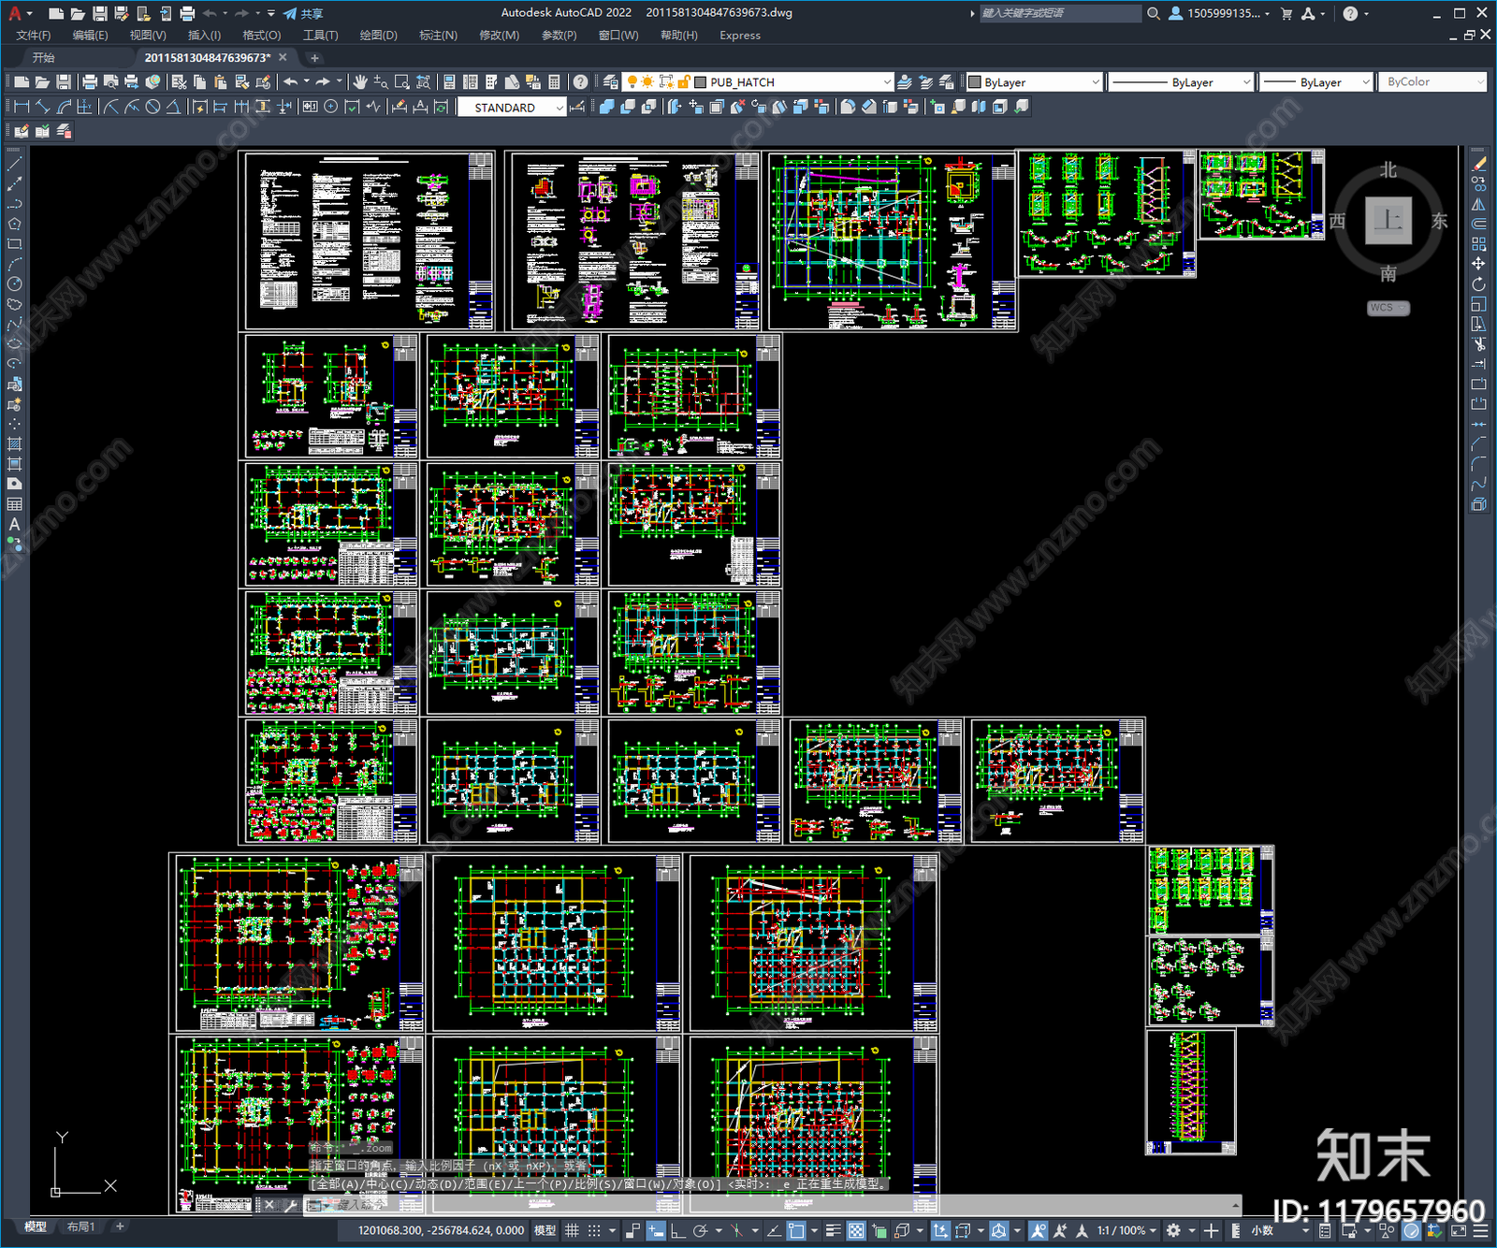The image size is (1497, 1248).
Task: Open the 文件(F) menu
Action: click(x=33, y=36)
